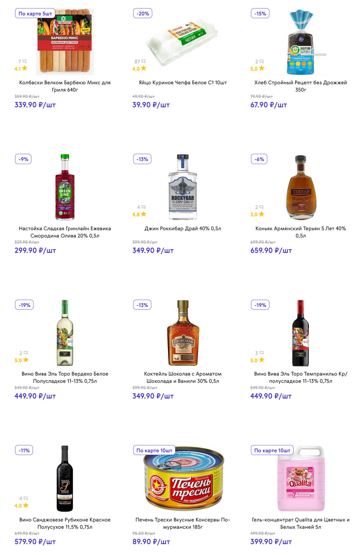This screenshot has height=555, width=360.
Task: Click the comments icon on Вино Темпранильо
Action: [x=262, y=353]
